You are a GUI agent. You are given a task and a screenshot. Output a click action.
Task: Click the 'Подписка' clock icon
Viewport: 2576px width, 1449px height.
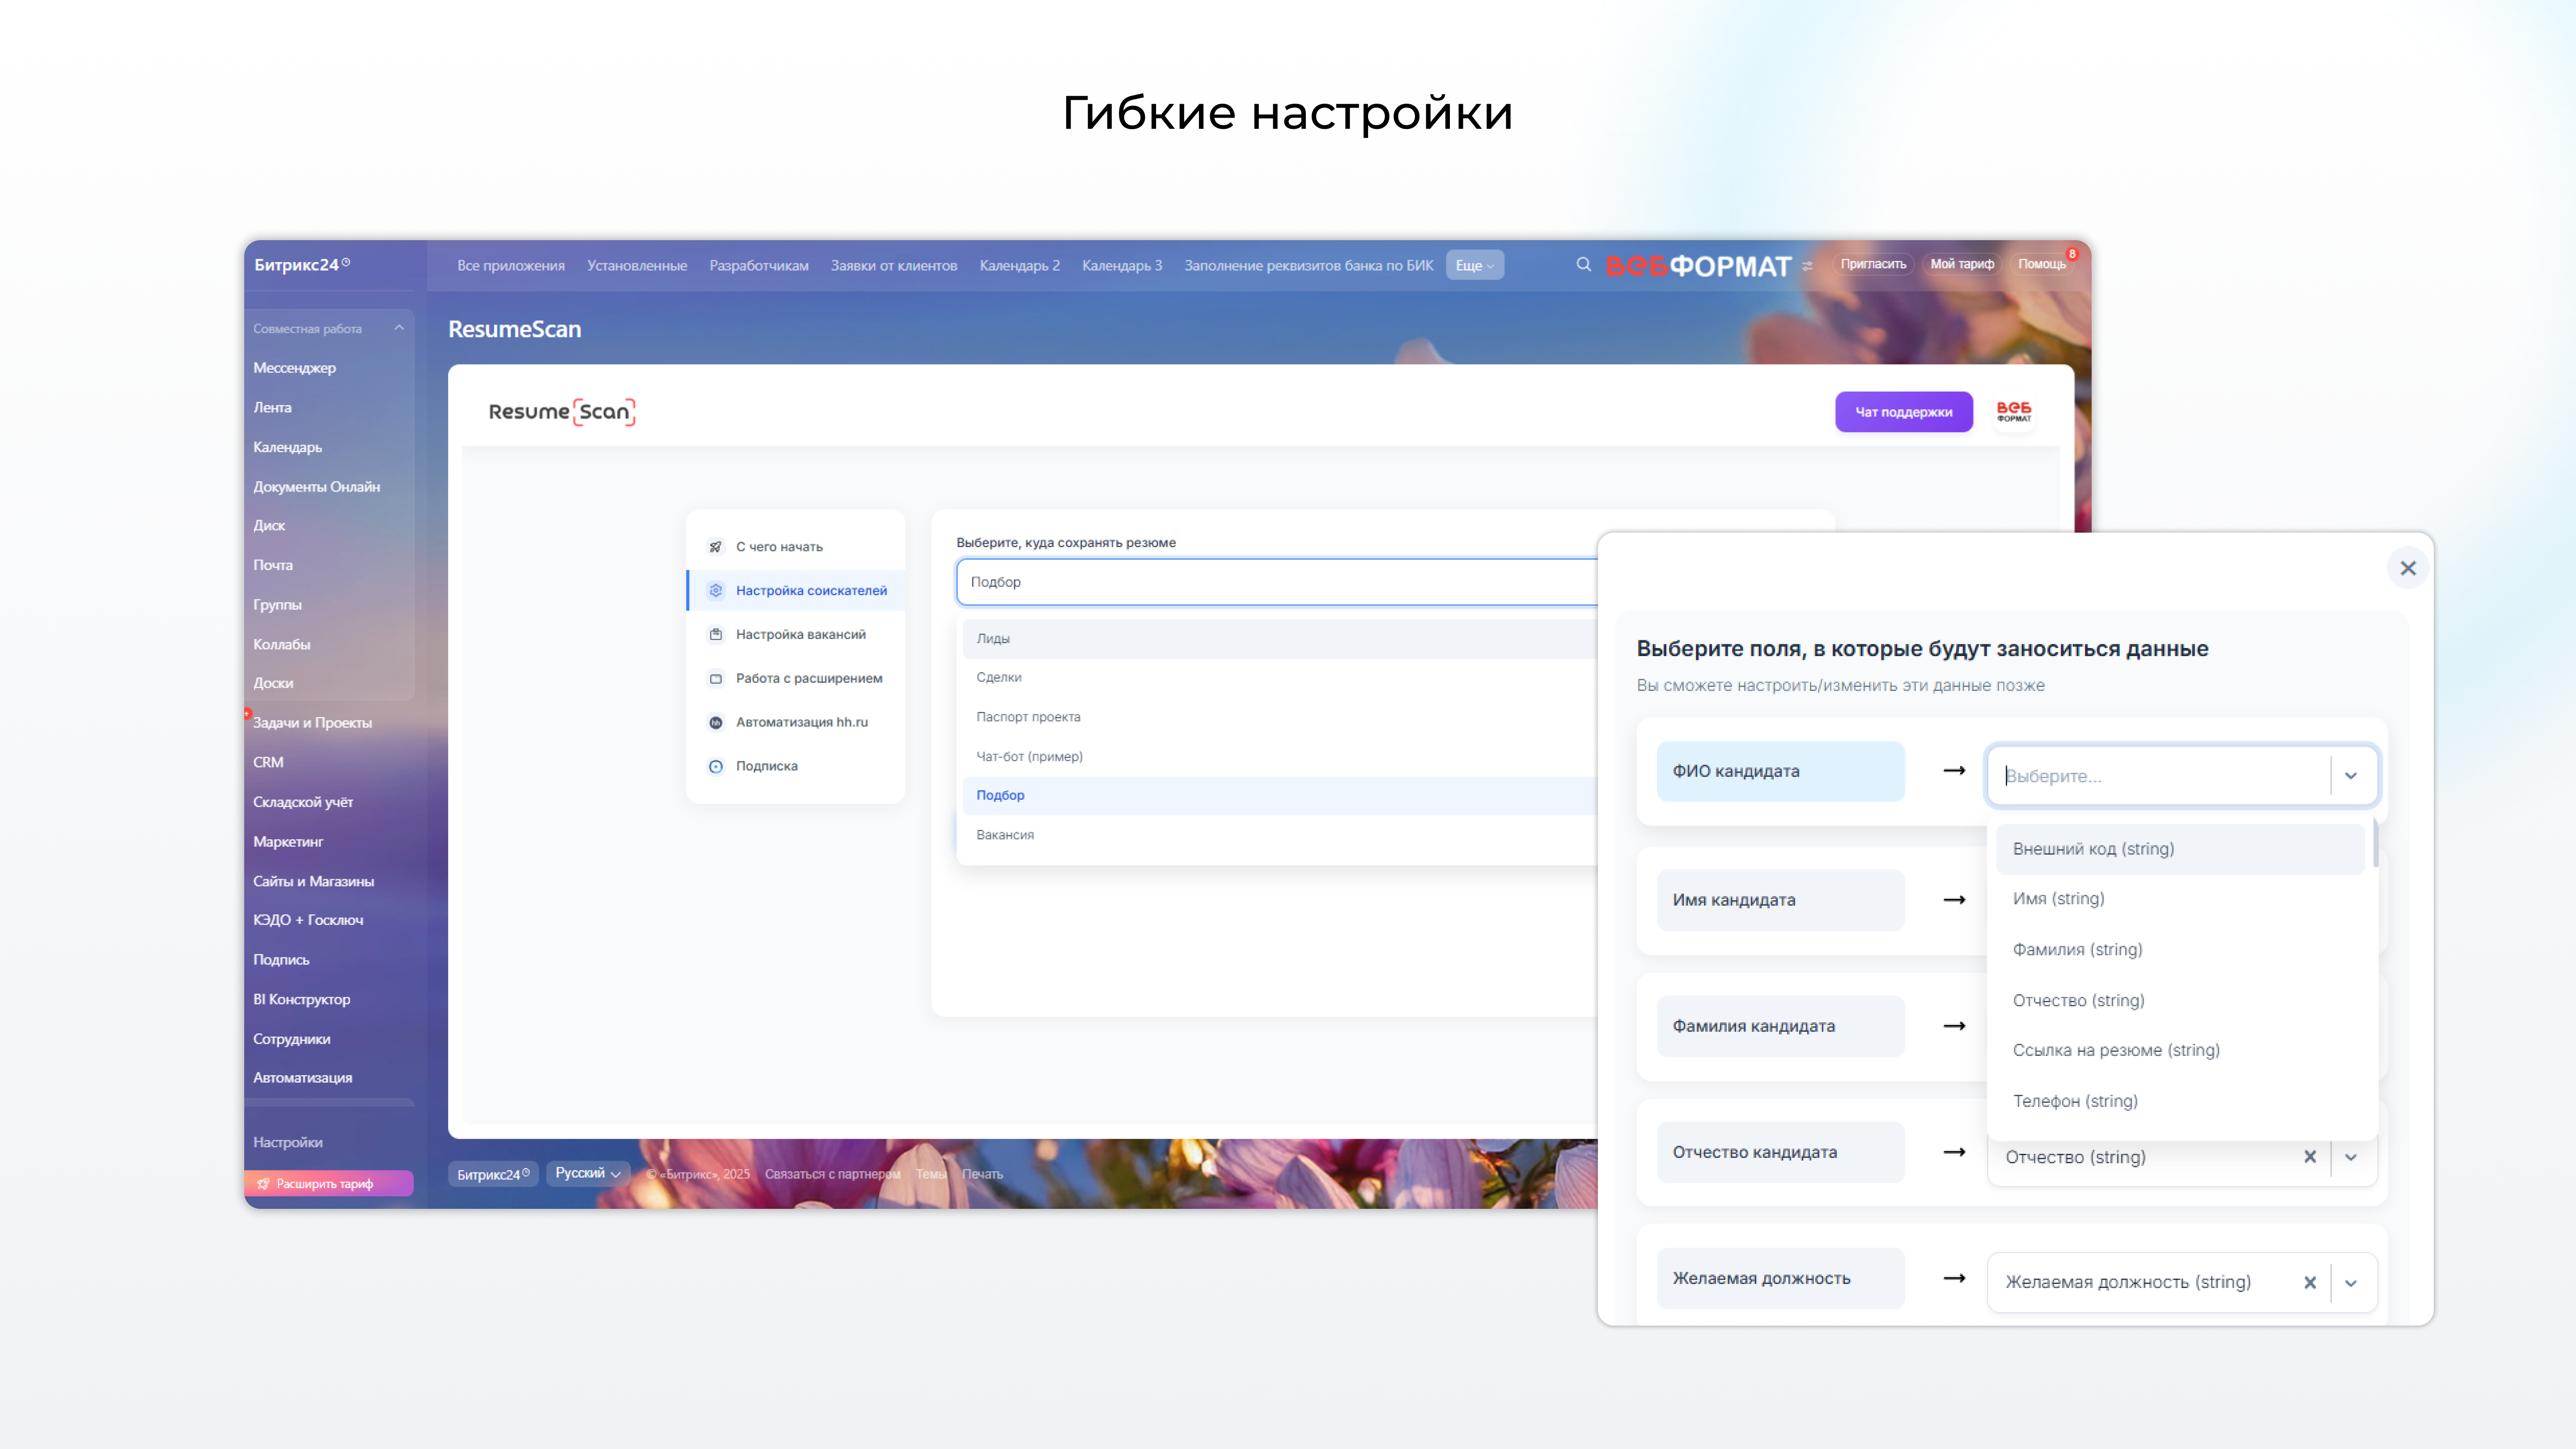pos(715,766)
